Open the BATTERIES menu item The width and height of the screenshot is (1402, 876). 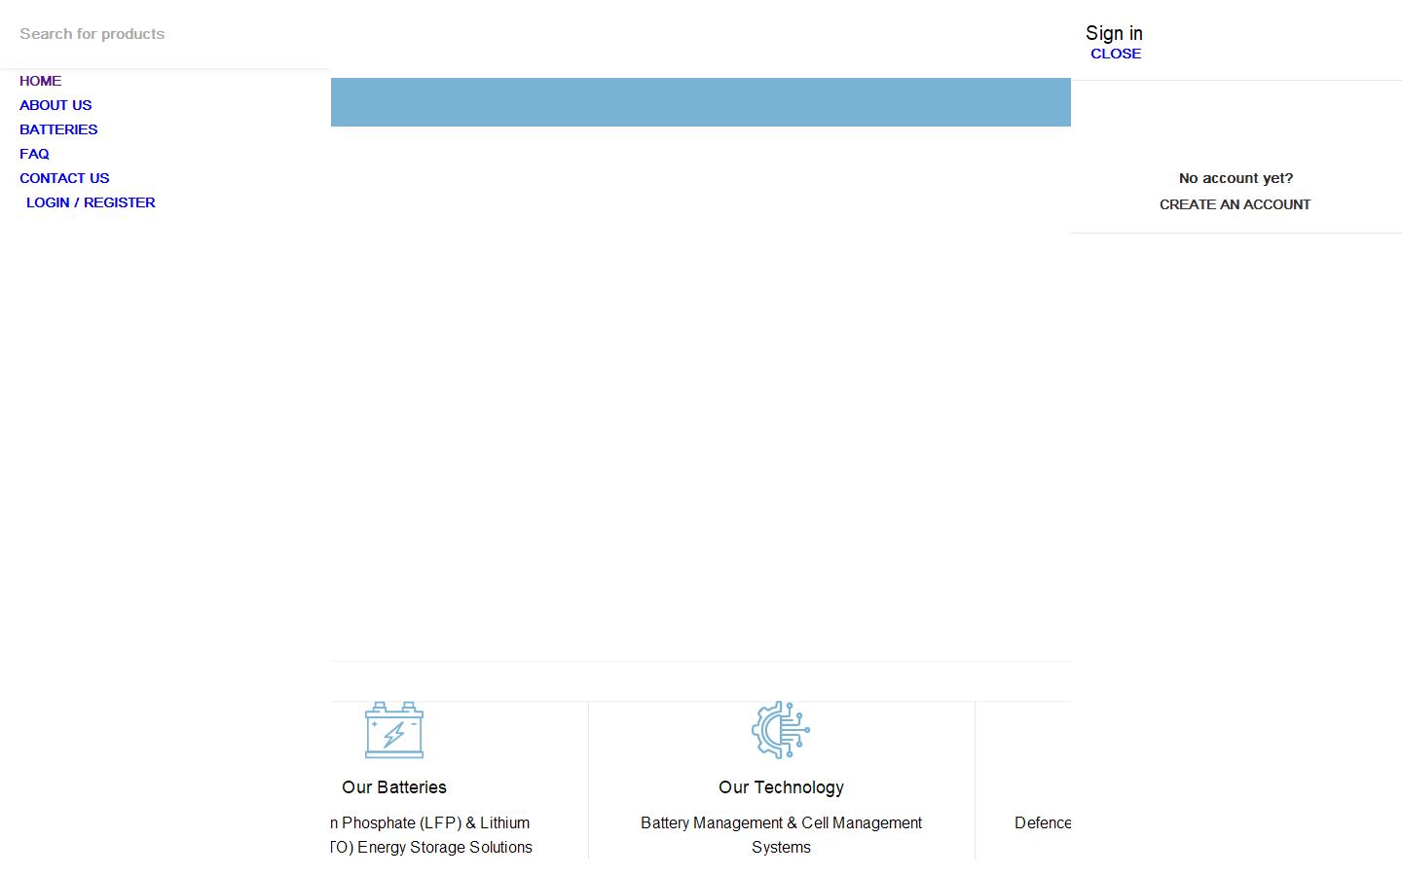tap(58, 129)
